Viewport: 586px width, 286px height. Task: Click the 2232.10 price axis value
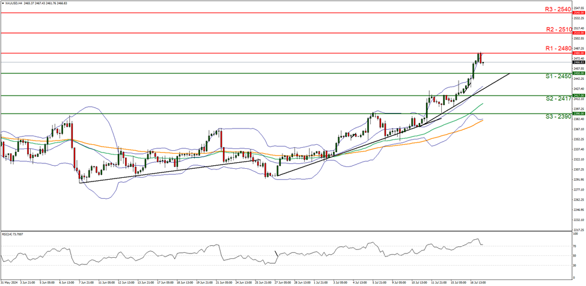(578, 221)
